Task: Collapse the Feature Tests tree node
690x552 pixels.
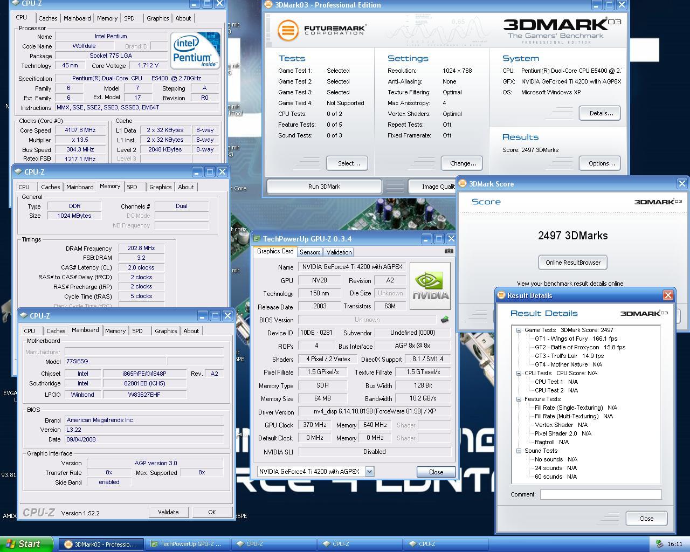Action: [x=519, y=399]
